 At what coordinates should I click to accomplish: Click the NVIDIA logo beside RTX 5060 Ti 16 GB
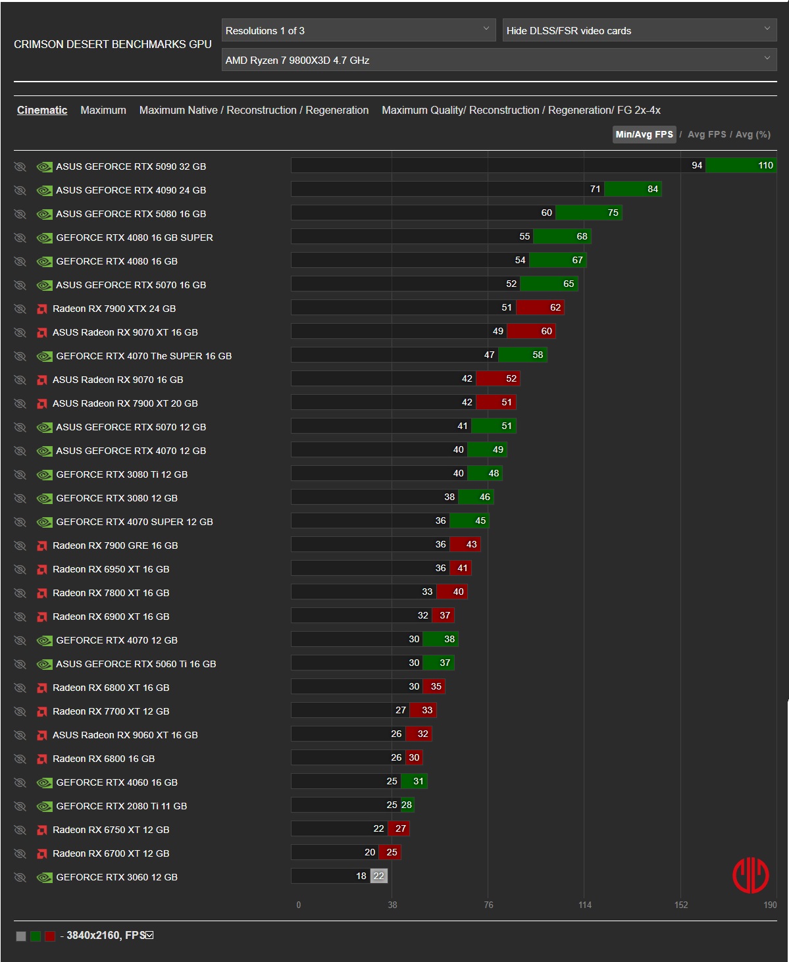(x=44, y=665)
